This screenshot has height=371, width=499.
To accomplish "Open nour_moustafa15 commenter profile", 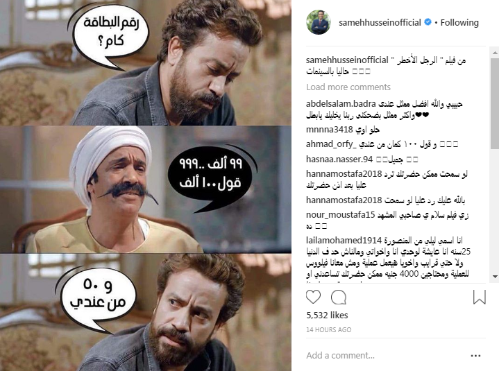I will (x=341, y=215).
